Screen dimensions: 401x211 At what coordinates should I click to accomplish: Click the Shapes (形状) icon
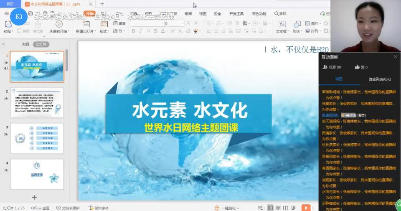coord(296,24)
